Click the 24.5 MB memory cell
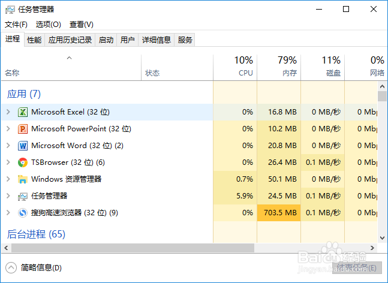 pyautogui.click(x=279, y=196)
